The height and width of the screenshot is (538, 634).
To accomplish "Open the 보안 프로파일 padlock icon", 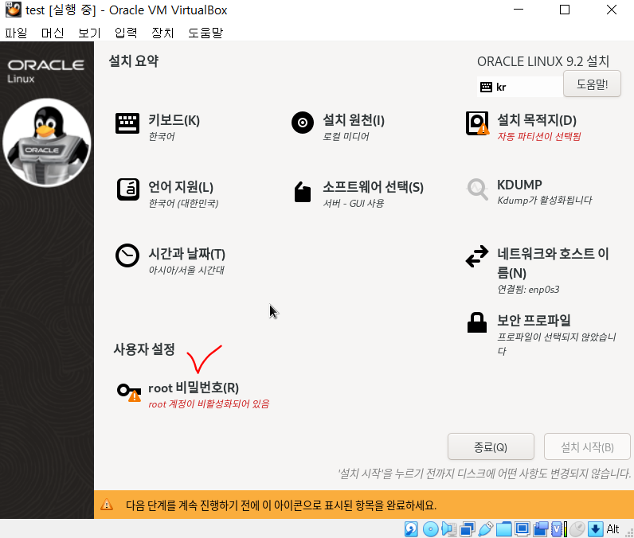I will click(477, 322).
